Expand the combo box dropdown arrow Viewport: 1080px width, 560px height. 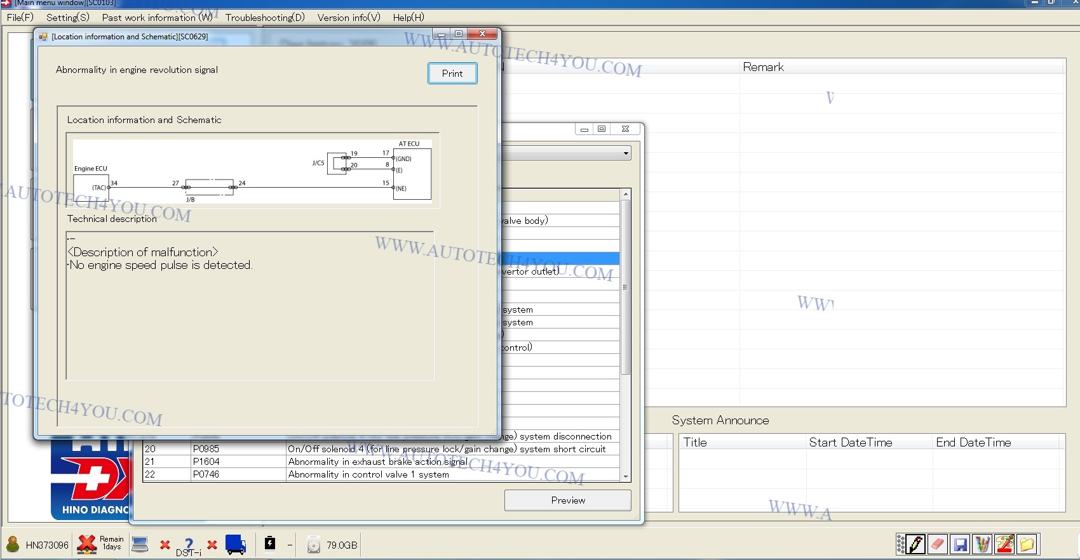pos(626,153)
